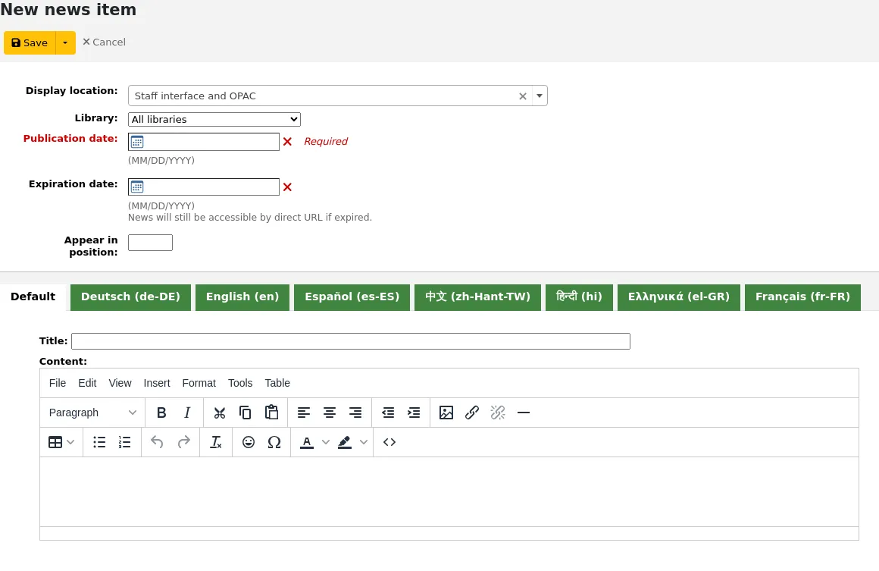Focus the Expiration date input
The height and width of the screenshot is (571, 879).
pyautogui.click(x=204, y=187)
